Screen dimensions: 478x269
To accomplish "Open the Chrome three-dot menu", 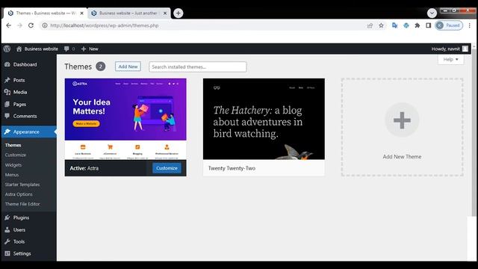I will pyautogui.click(x=470, y=25).
